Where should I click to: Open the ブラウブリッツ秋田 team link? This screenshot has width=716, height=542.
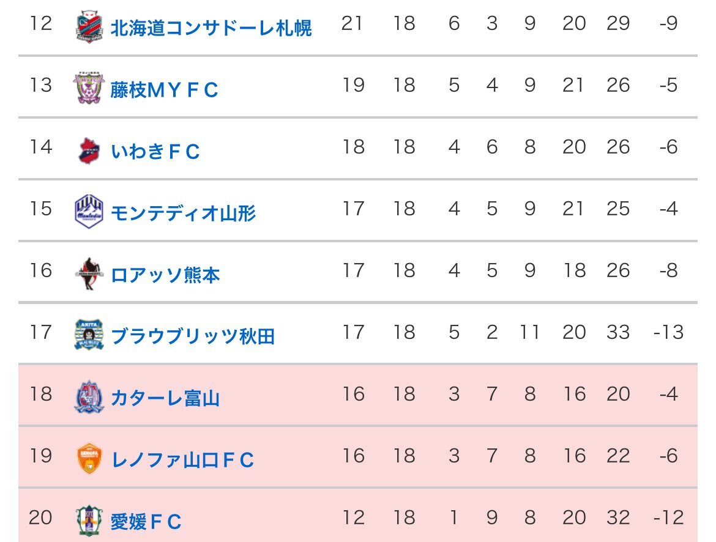[193, 336]
